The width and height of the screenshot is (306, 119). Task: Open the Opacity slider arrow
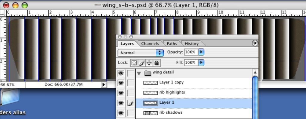click(x=201, y=52)
